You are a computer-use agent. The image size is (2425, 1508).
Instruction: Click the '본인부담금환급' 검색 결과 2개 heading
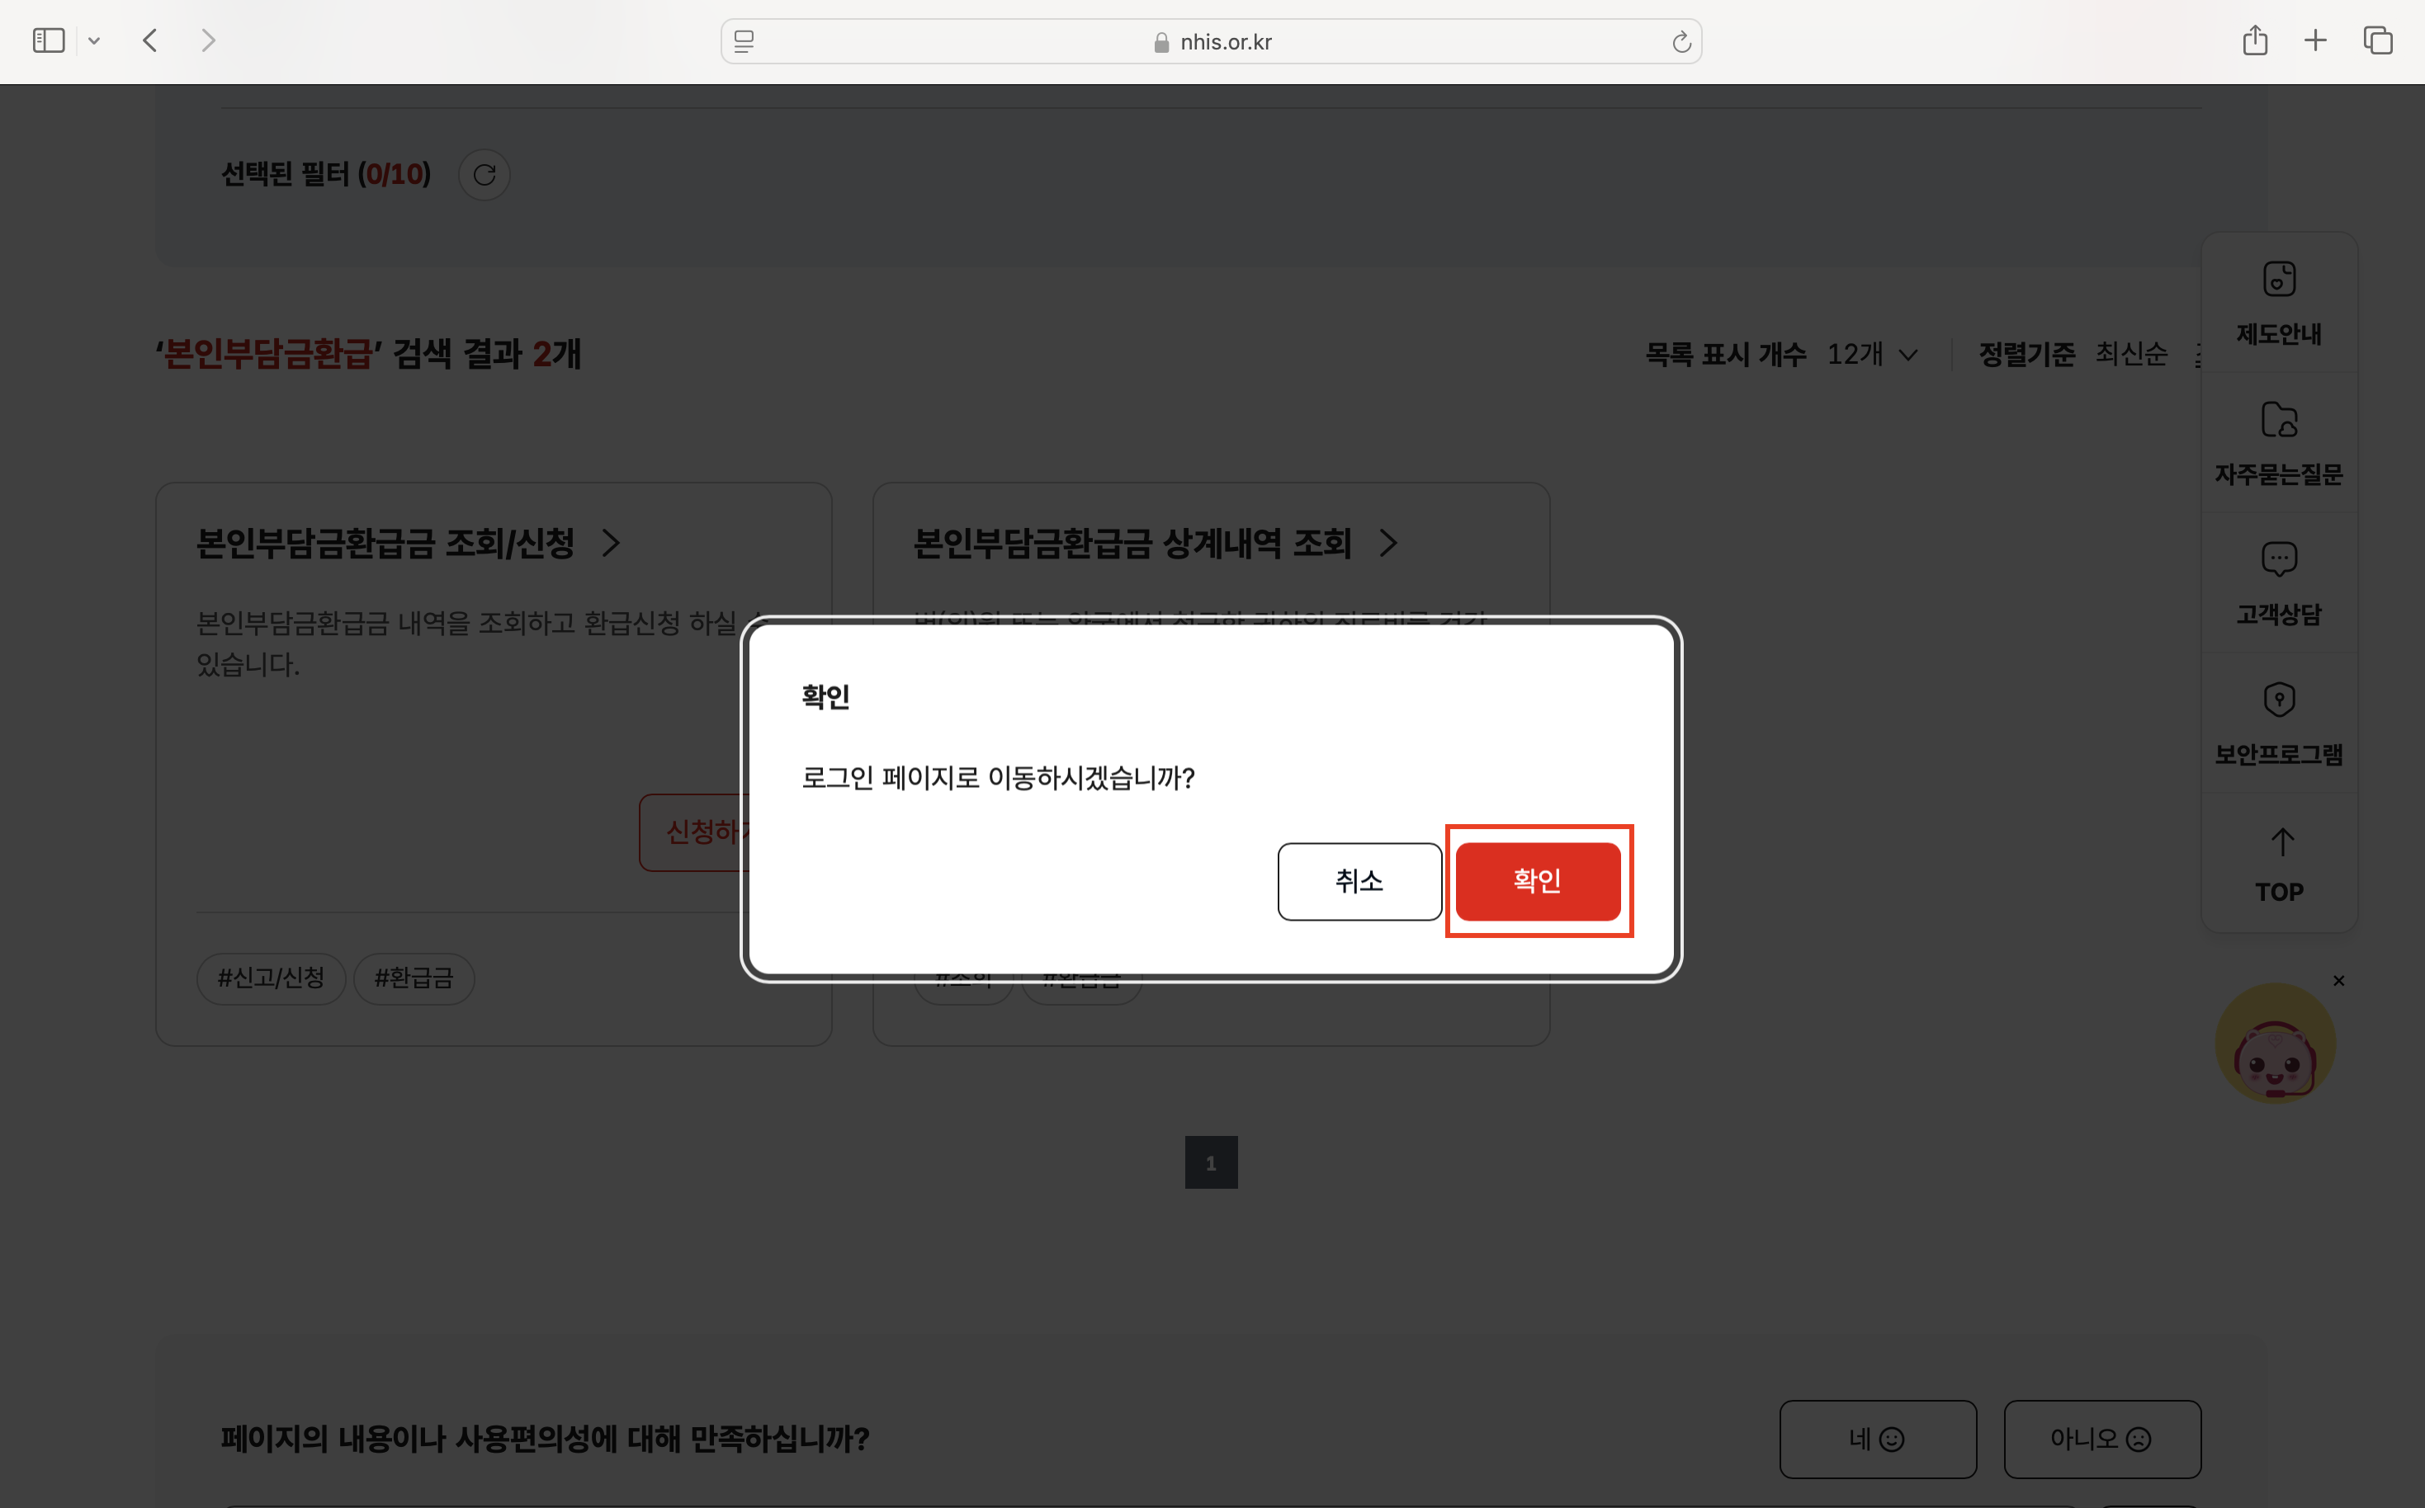pyautogui.click(x=368, y=354)
